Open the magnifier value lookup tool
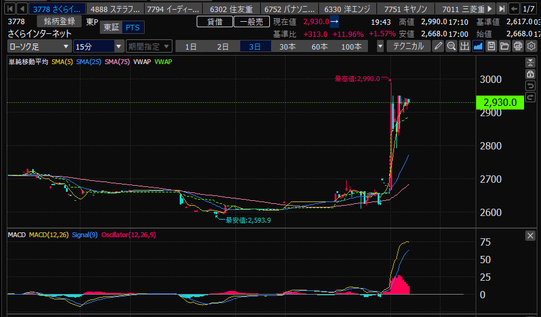This screenshot has height=317, width=541. (451, 46)
